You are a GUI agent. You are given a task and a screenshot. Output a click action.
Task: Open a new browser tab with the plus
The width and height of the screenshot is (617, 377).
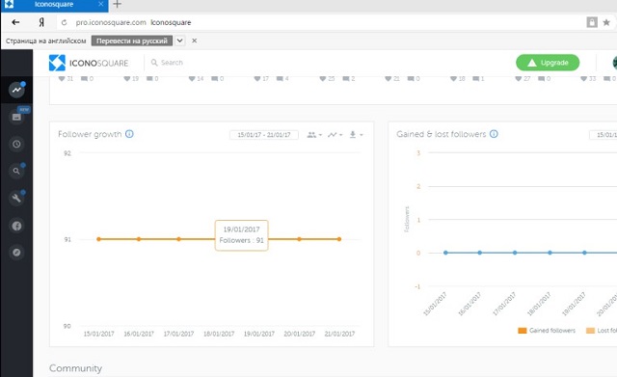118,4
